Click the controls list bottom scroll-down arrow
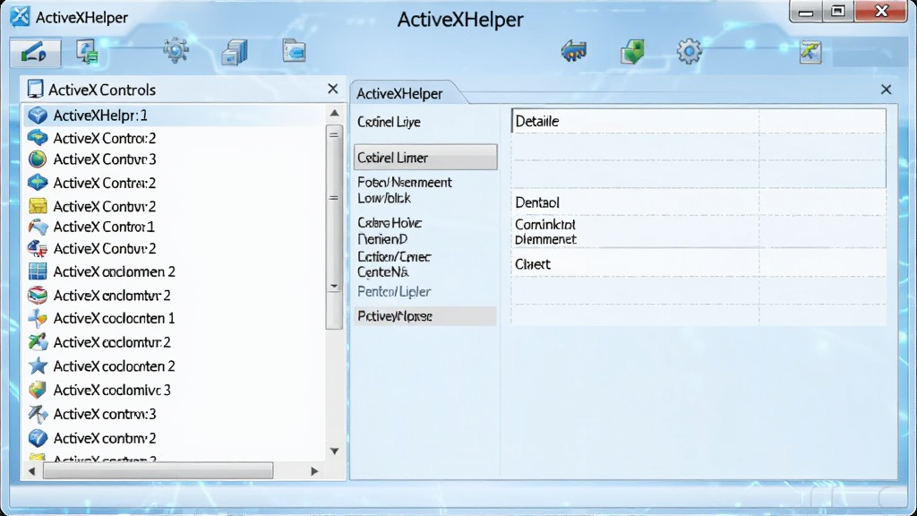 pos(335,451)
